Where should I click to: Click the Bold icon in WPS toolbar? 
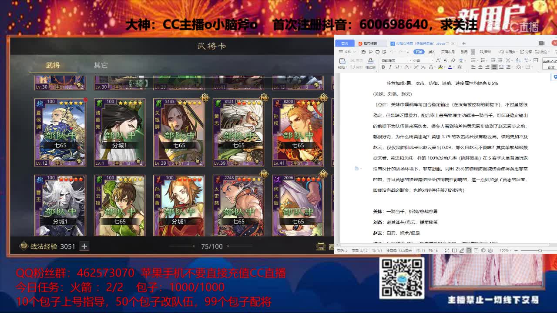pos(383,67)
